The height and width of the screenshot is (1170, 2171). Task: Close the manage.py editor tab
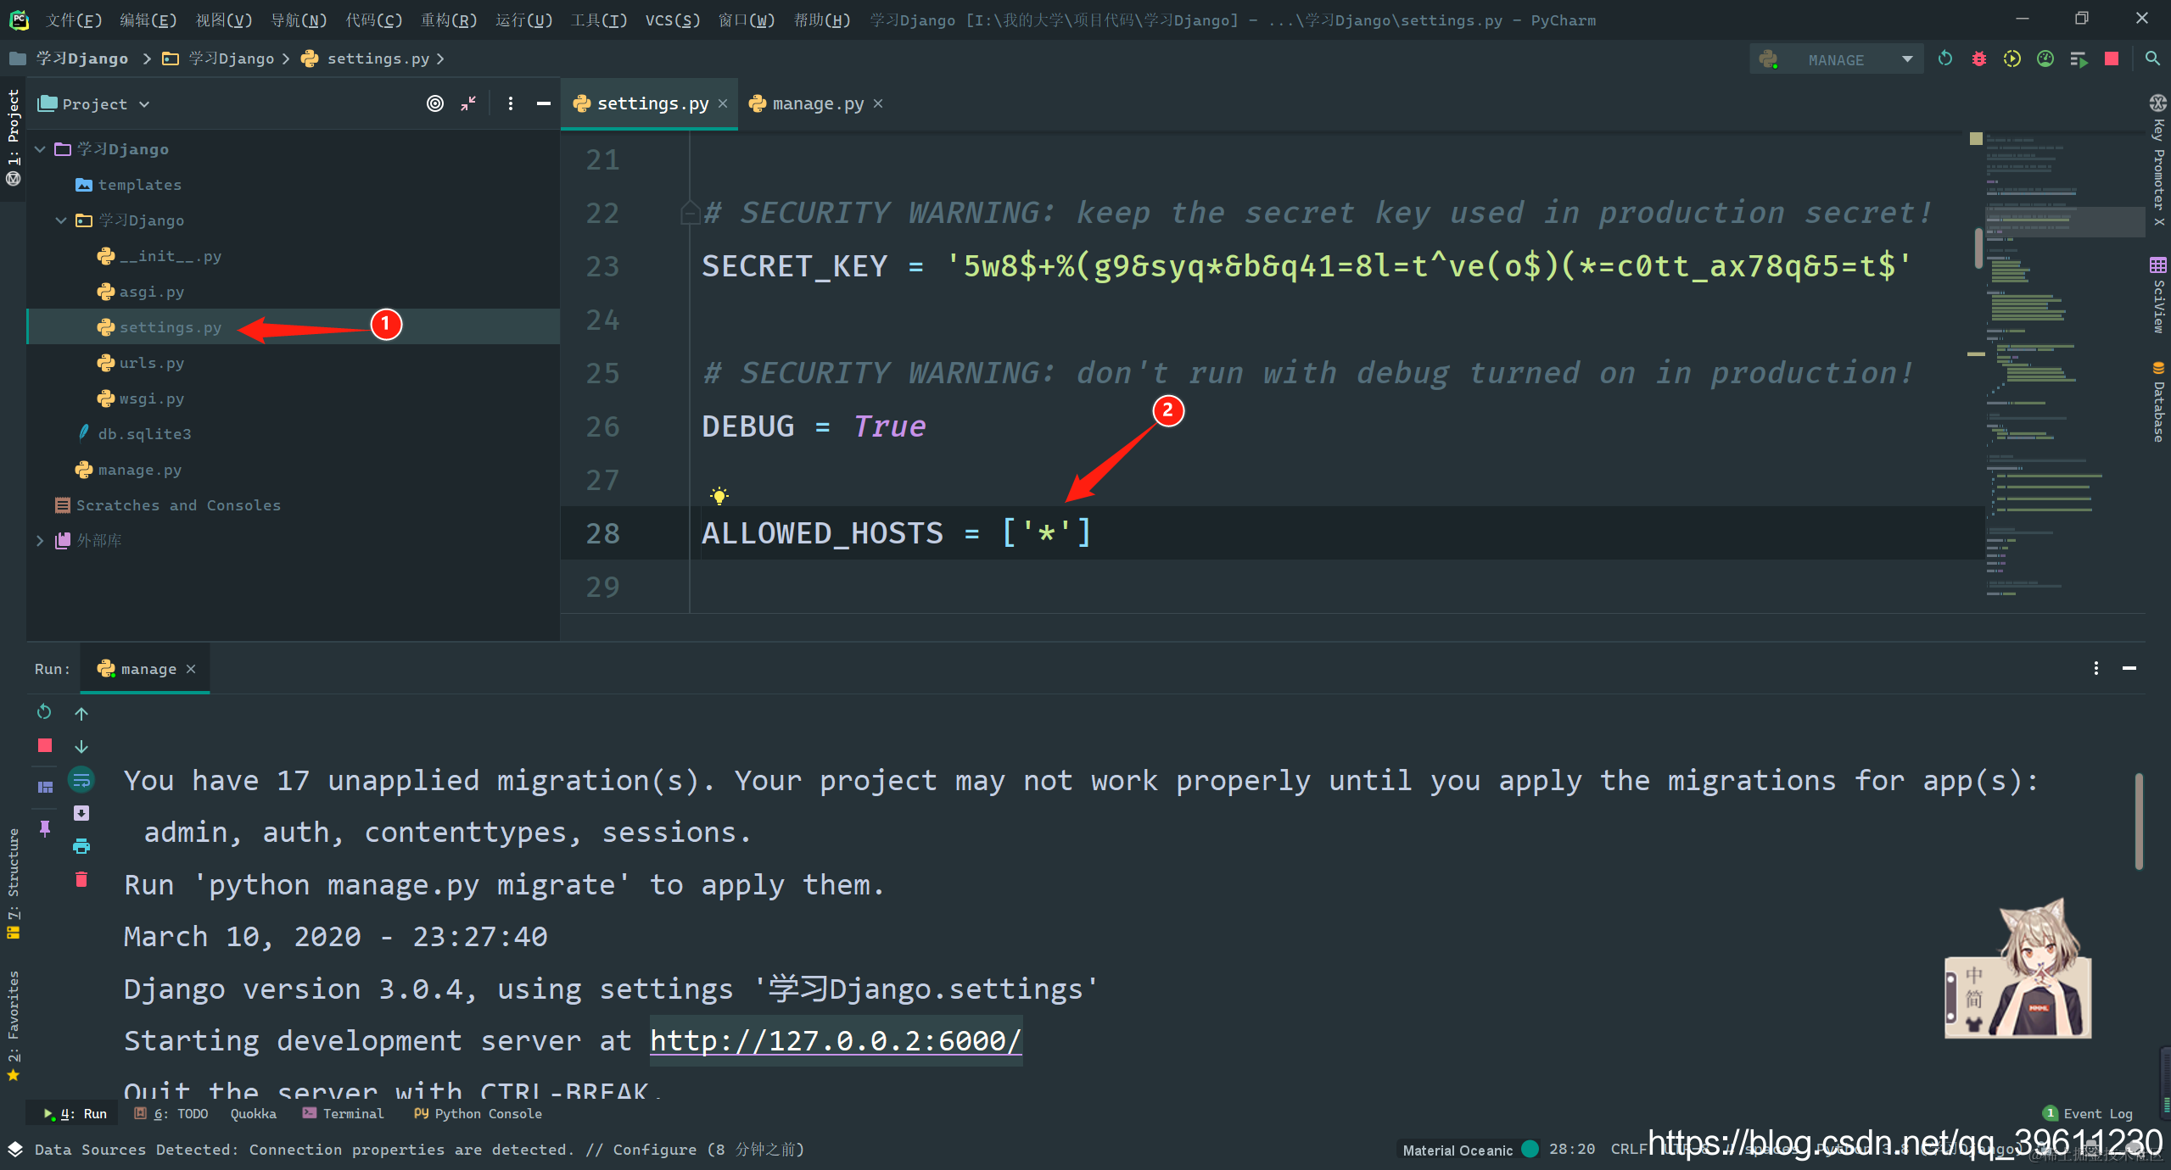[878, 103]
